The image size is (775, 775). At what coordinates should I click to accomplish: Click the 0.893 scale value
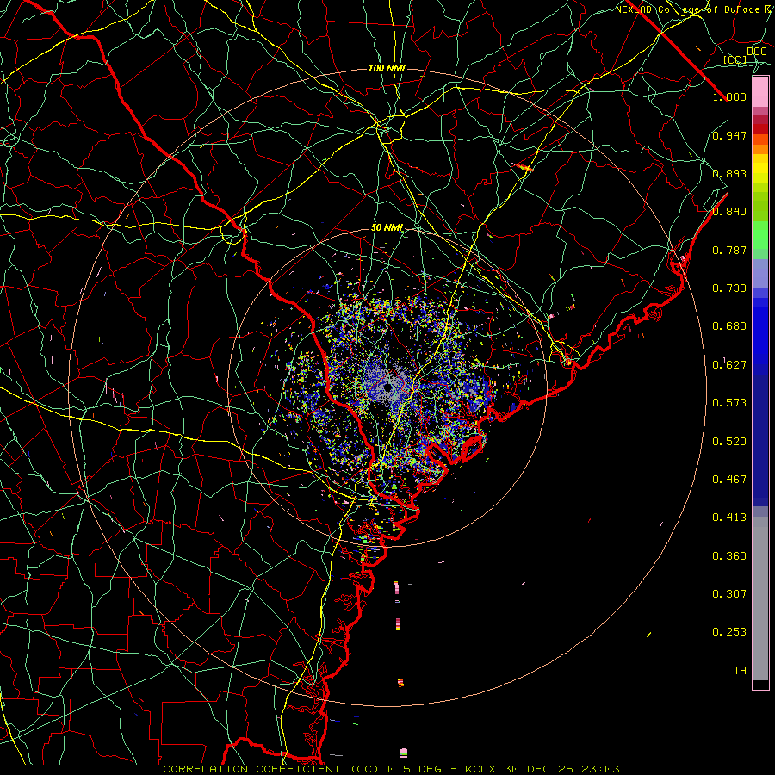pyautogui.click(x=729, y=173)
